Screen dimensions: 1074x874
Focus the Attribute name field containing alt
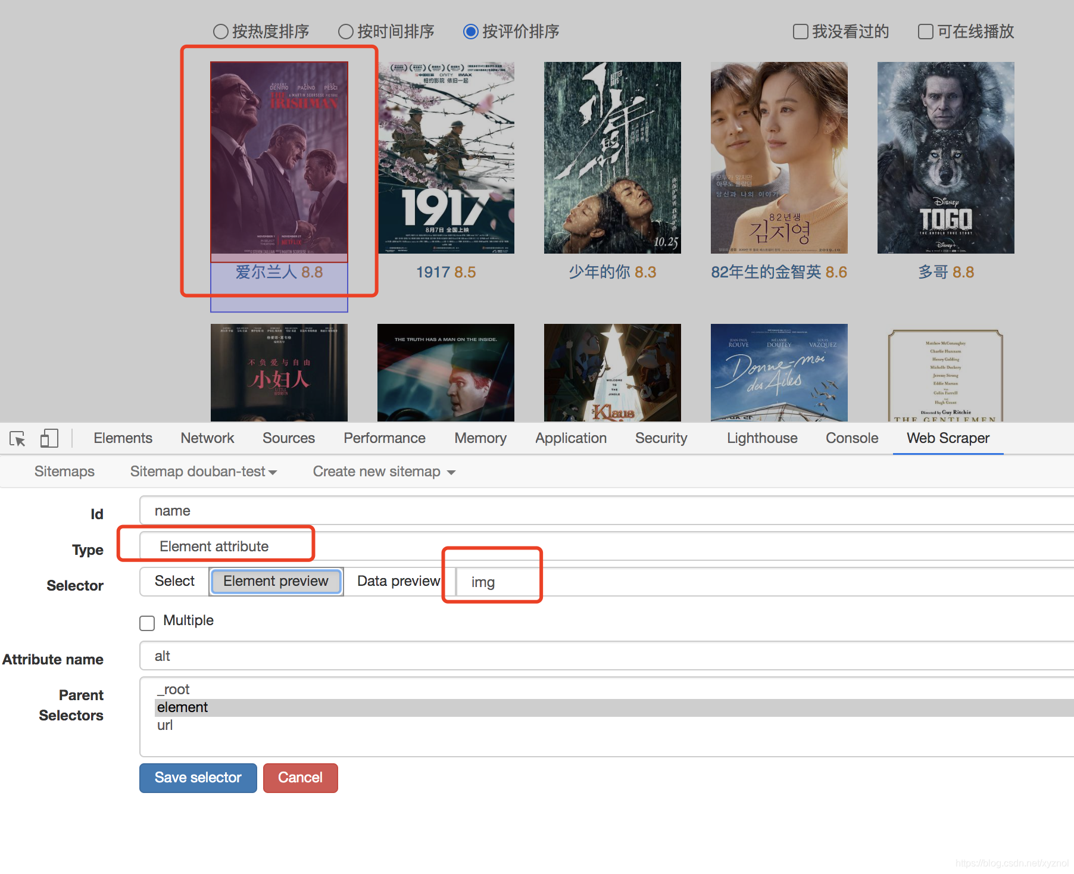(x=607, y=655)
